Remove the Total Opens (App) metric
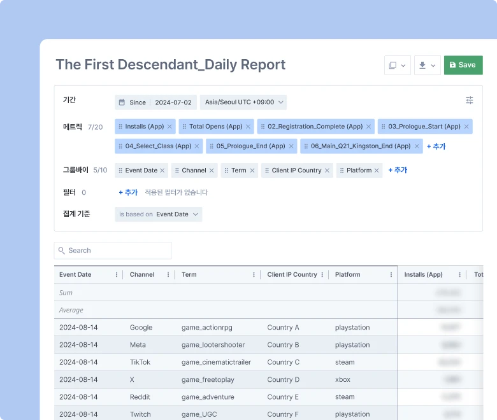This screenshot has width=497, height=420. coord(248,127)
